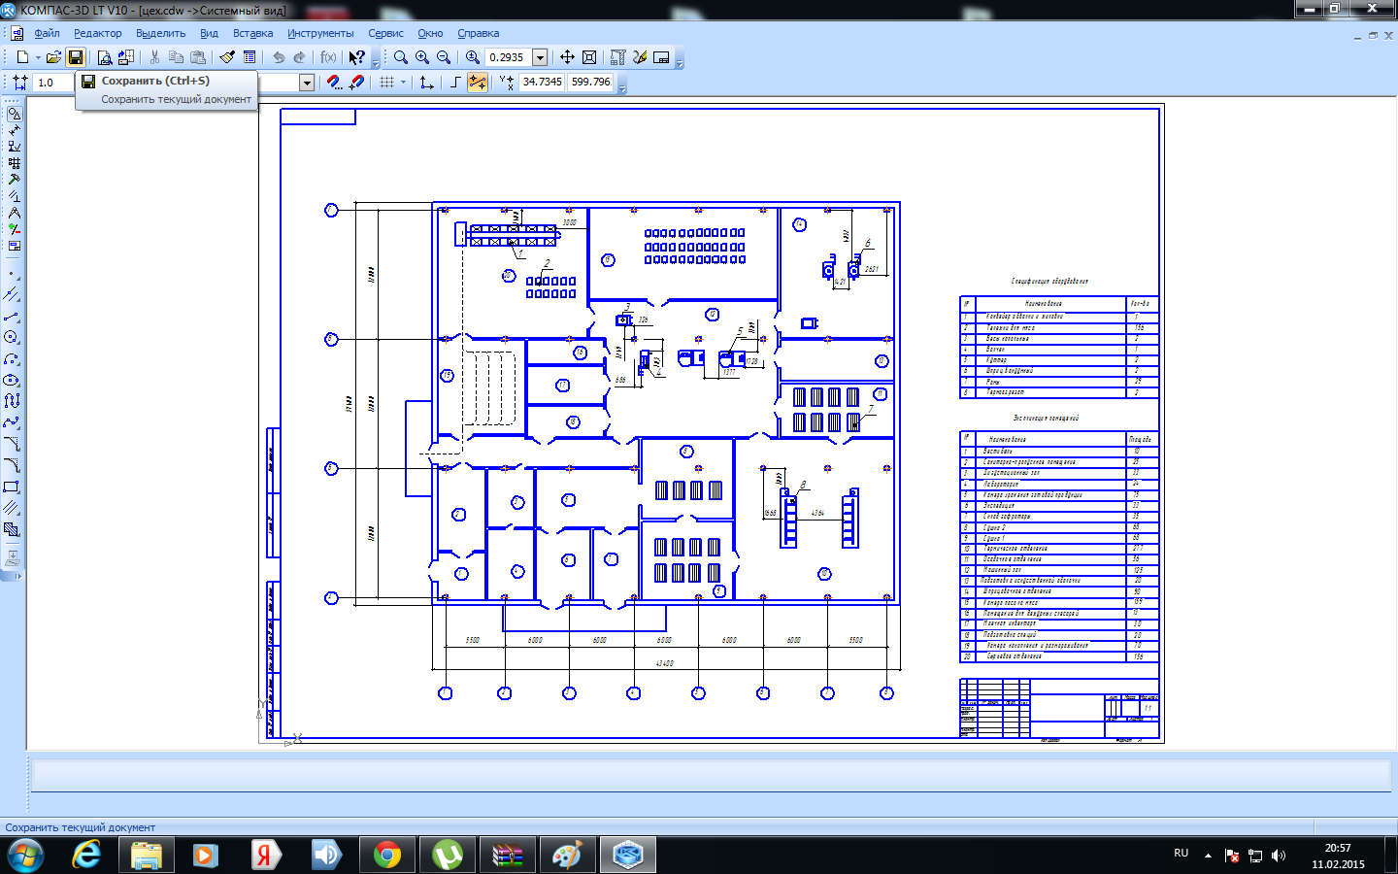Click the clock showing 20:57
Screen dimensions: 1398x874
point(1338,848)
